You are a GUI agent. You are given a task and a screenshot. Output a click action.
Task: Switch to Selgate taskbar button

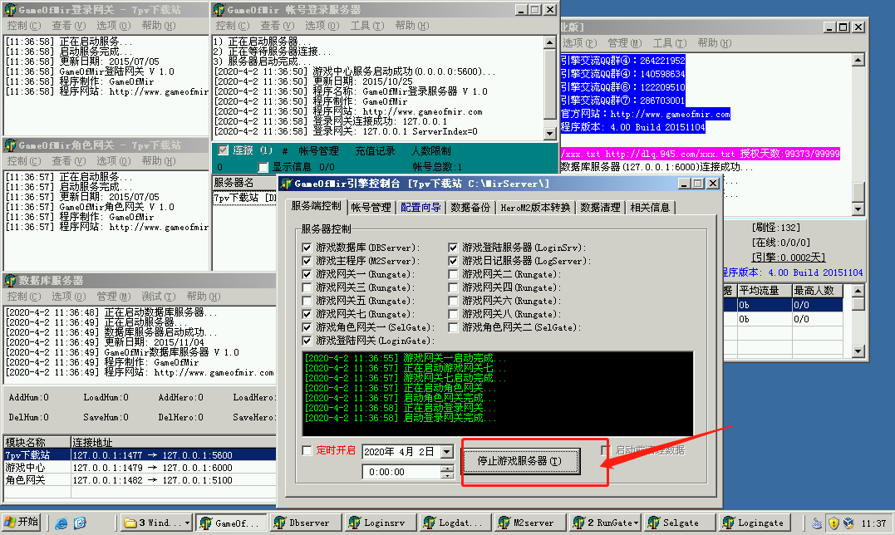(681, 523)
